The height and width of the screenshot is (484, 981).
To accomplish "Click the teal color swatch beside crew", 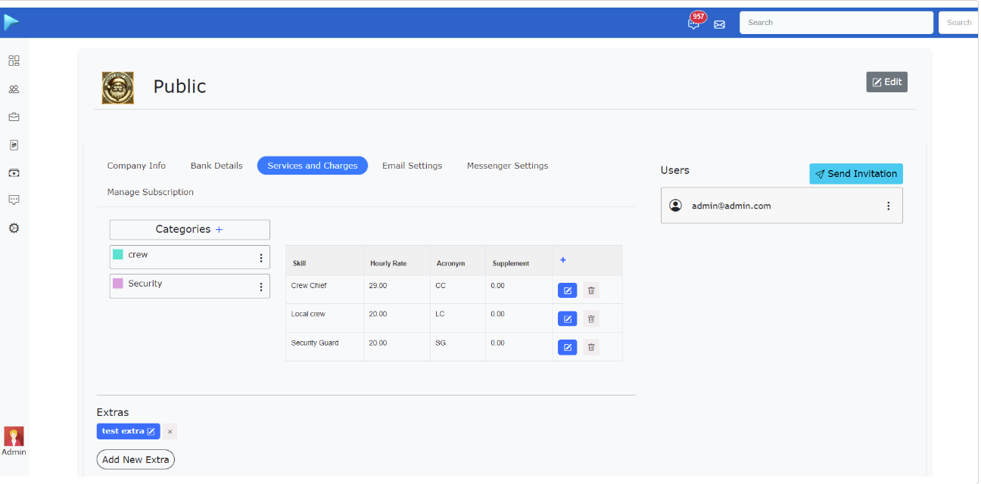I will tap(118, 255).
